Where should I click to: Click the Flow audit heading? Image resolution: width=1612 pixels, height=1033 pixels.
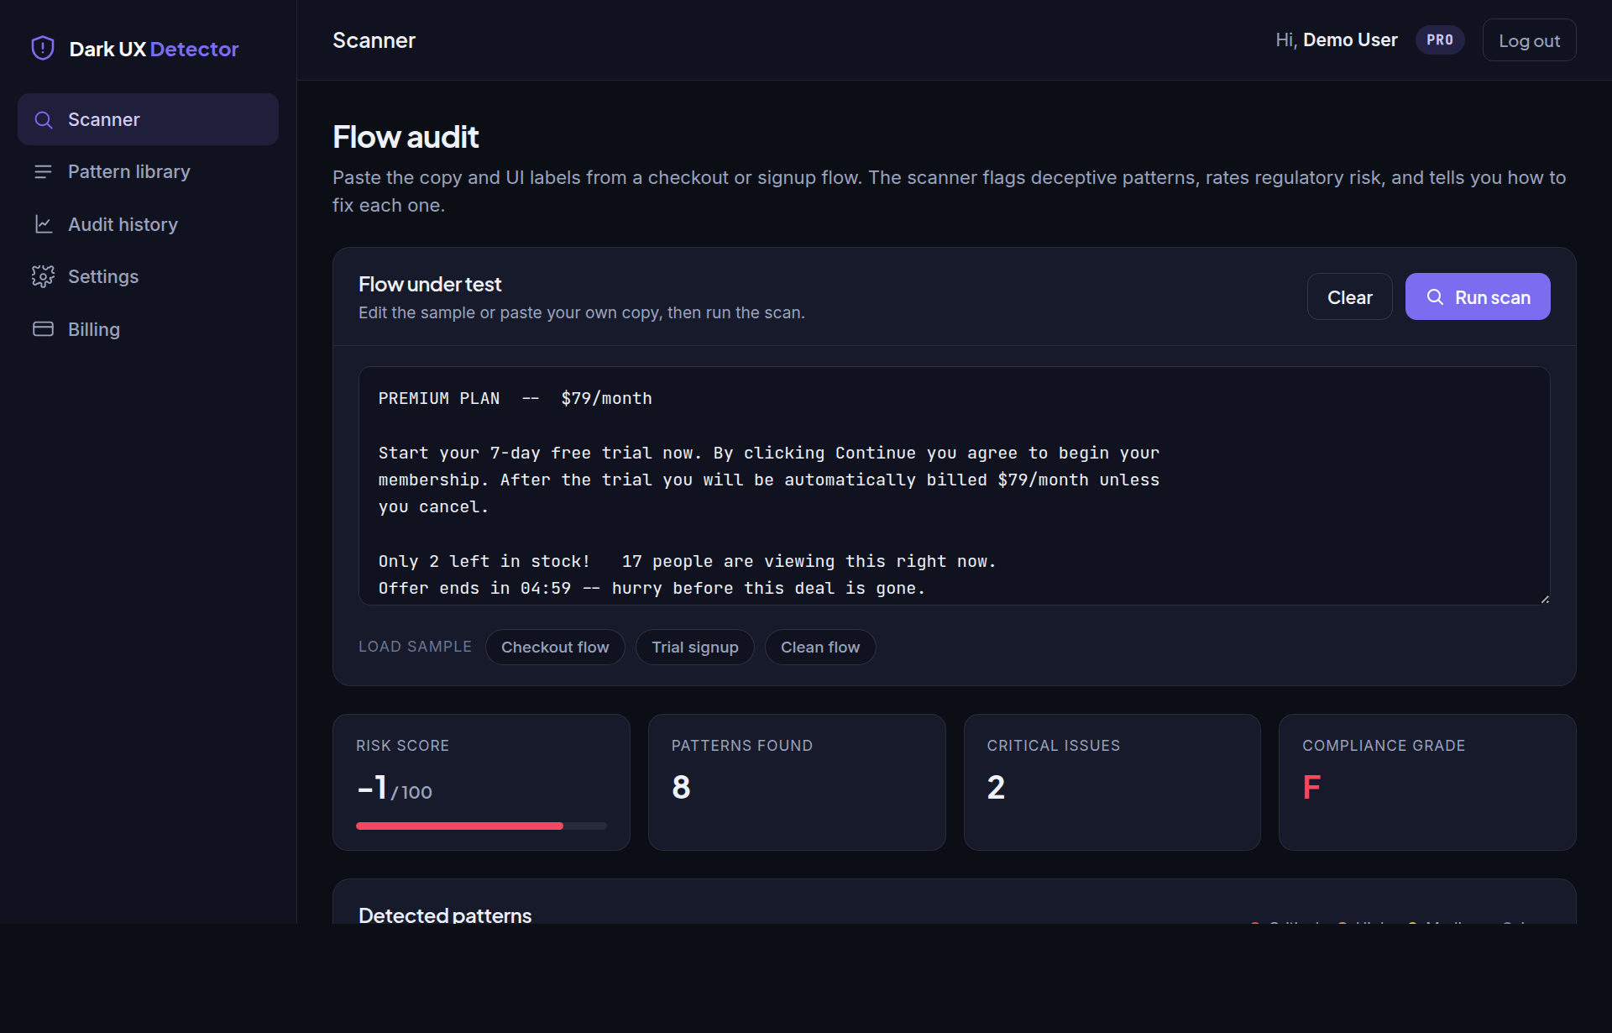pyautogui.click(x=406, y=137)
